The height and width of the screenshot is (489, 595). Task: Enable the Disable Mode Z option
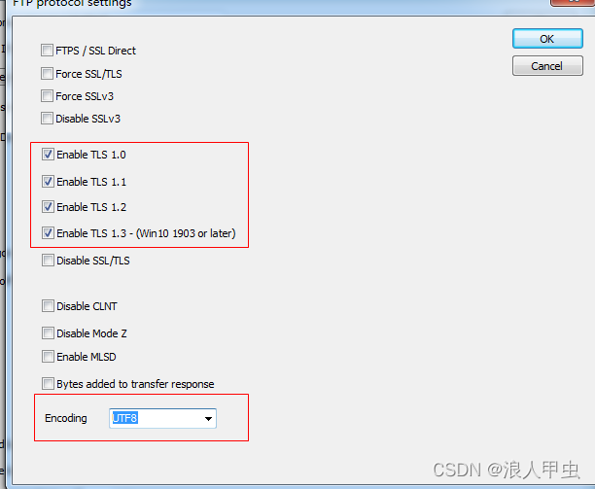tap(48, 333)
